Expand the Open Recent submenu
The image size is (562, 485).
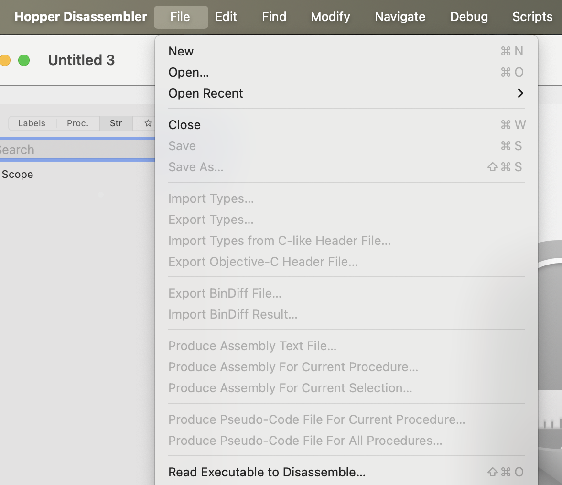click(x=346, y=93)
